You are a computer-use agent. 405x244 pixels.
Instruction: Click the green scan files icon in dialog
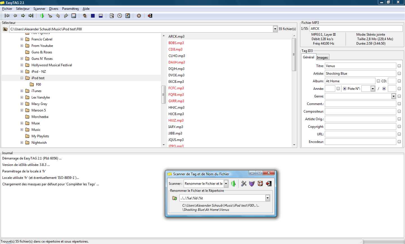tap(233, 184)
